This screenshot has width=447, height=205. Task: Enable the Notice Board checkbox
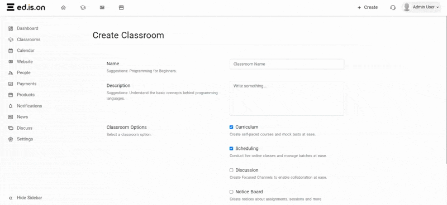click(x=231, y=192)
